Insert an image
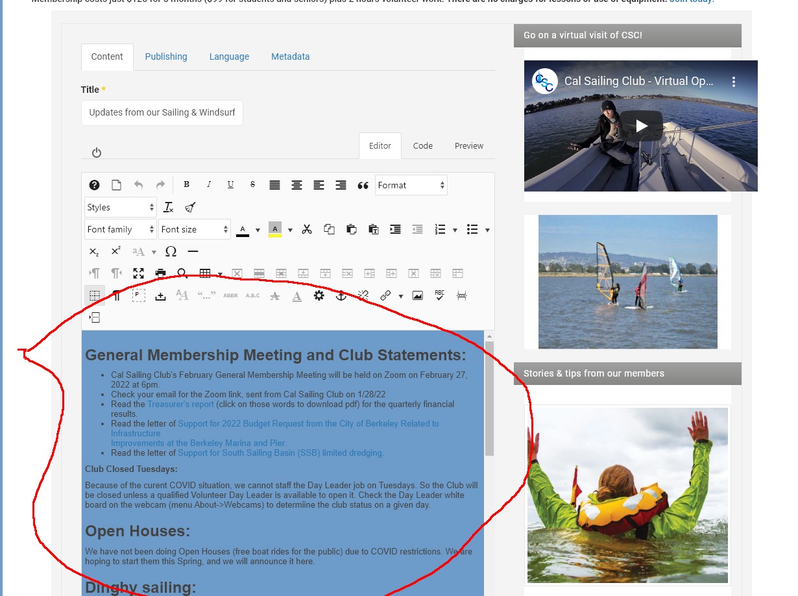The image size is (798, 596). 417,295
